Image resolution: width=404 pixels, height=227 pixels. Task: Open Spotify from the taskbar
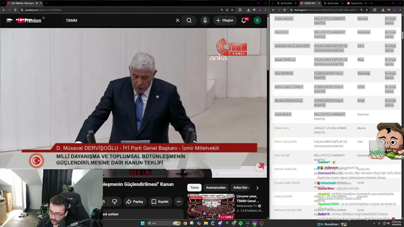tap(241, 223)
